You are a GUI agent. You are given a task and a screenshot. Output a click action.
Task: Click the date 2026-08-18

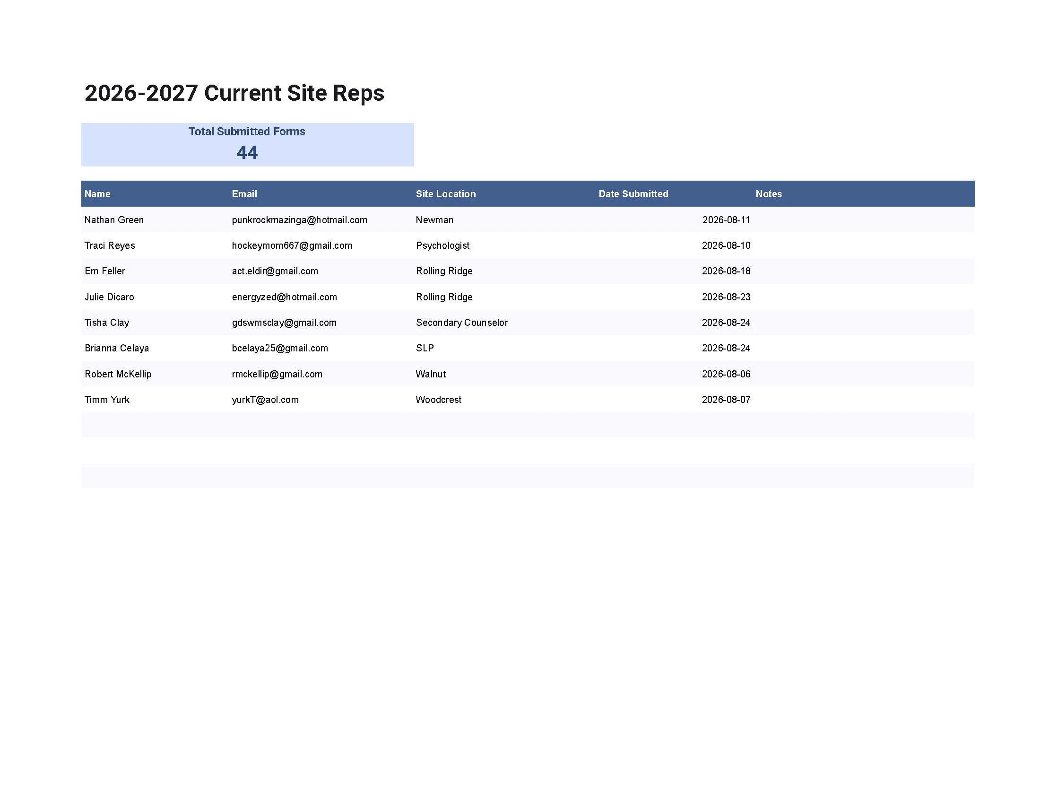coord(726,271)
